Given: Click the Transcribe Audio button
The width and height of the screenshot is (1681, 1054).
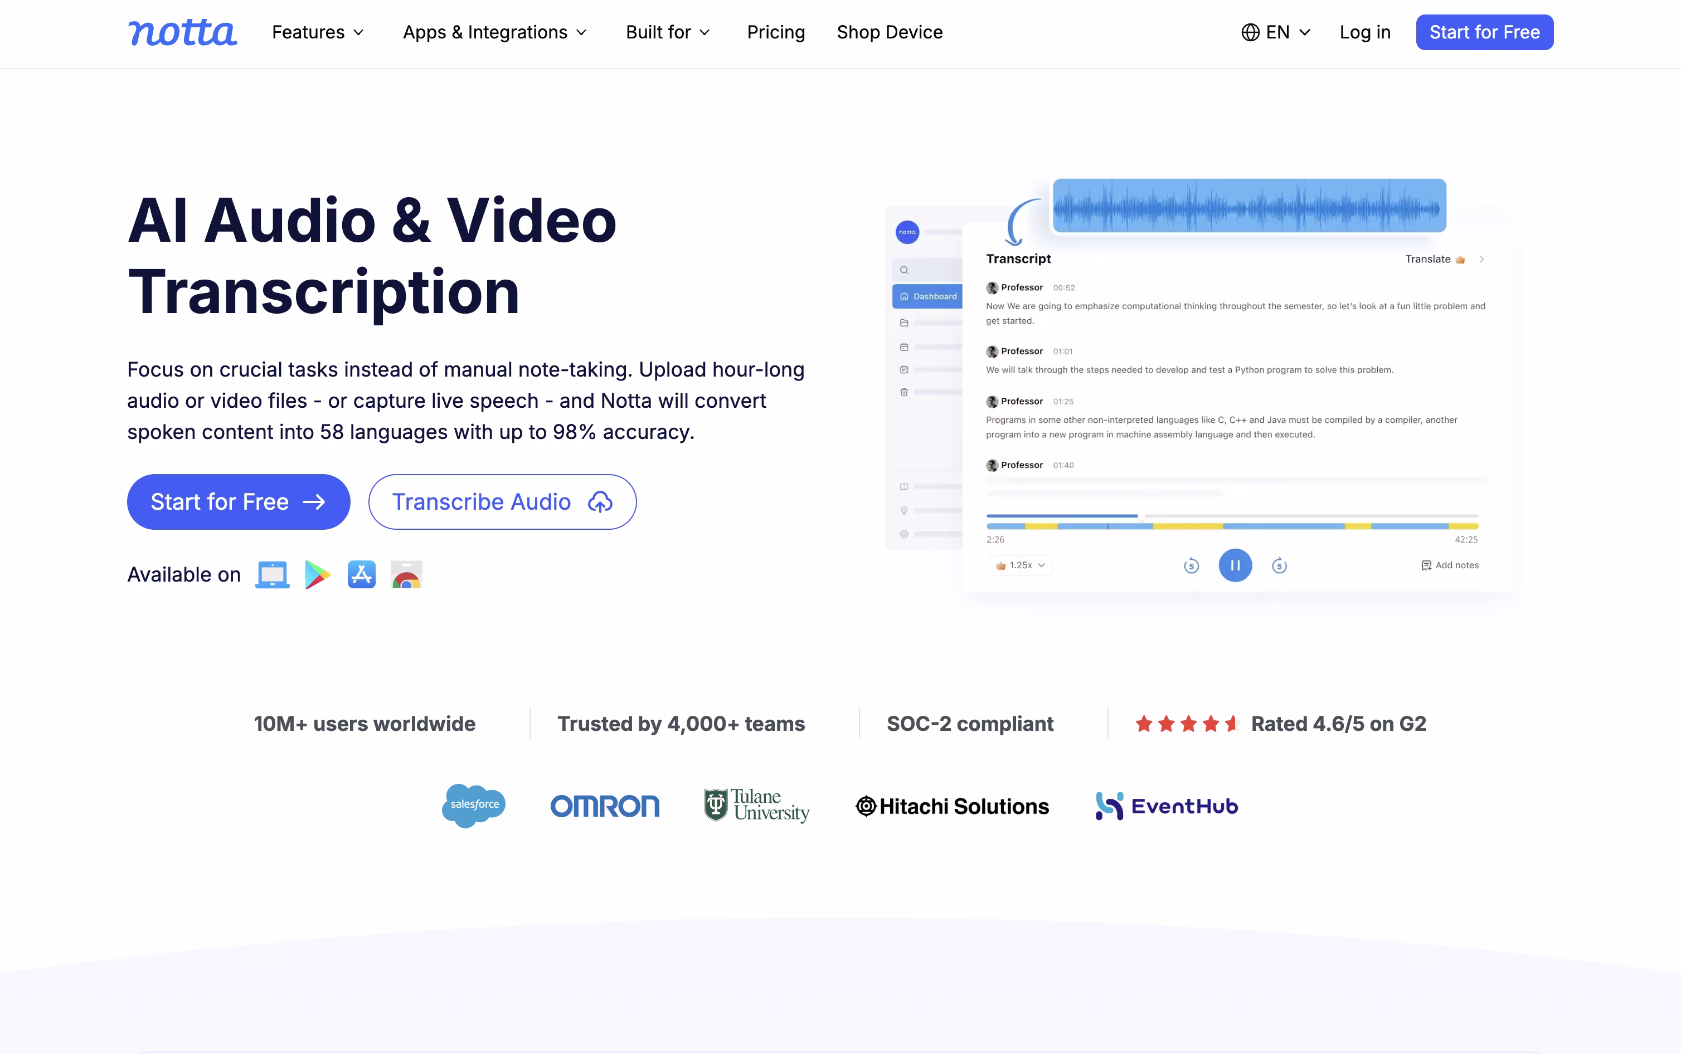Looking at the screenshot, I should click(x=502, y=502).
